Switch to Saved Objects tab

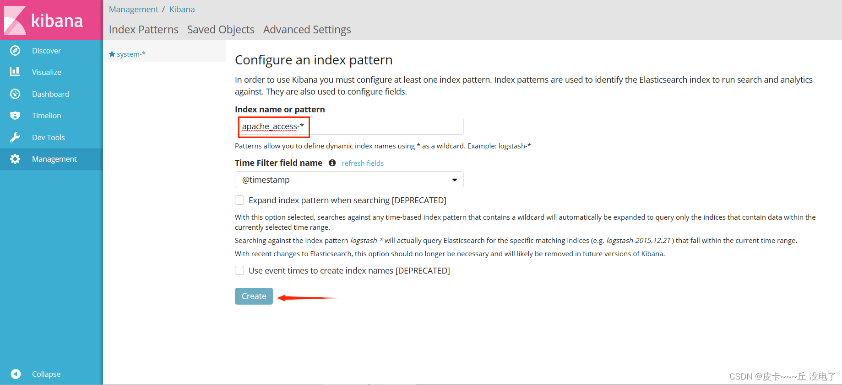[x=221, y=30]
